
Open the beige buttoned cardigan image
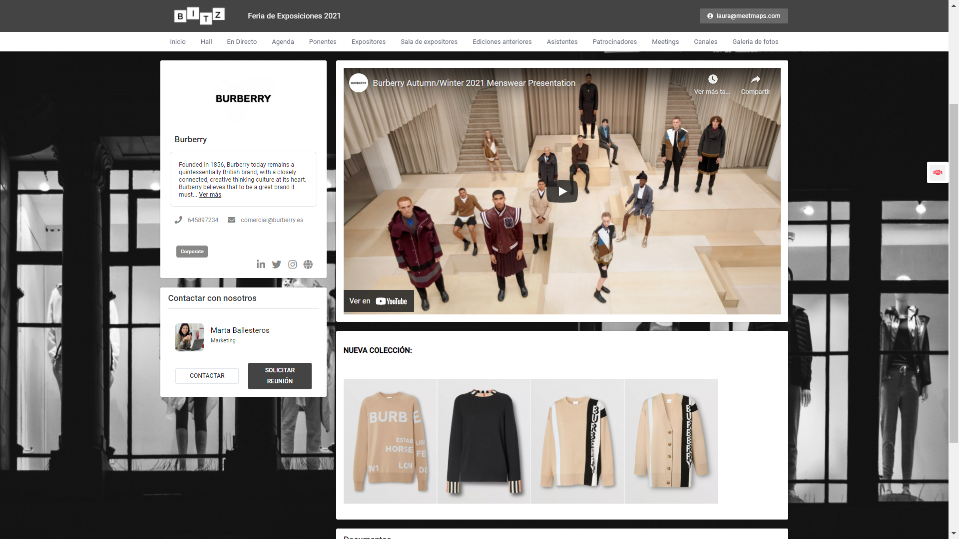coord(671,441)
